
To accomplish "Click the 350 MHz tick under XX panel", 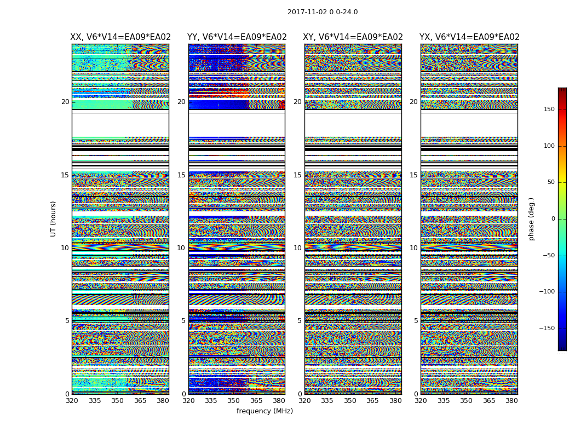I will pyautogui.click(x=117, y=401).
